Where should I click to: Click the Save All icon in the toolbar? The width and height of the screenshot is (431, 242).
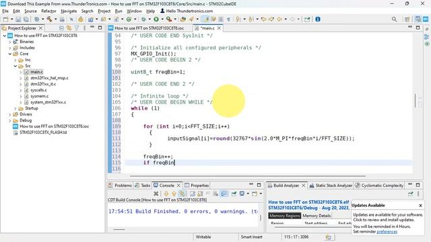pos(26,19)
